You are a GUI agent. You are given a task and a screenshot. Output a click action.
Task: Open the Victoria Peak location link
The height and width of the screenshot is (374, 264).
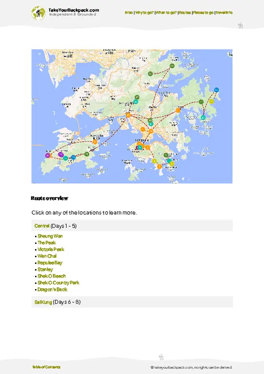[x=51, y=249]
